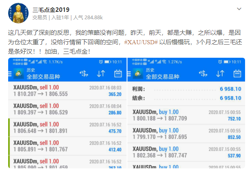Tap the battery icon in right status bar

[227, 62]
